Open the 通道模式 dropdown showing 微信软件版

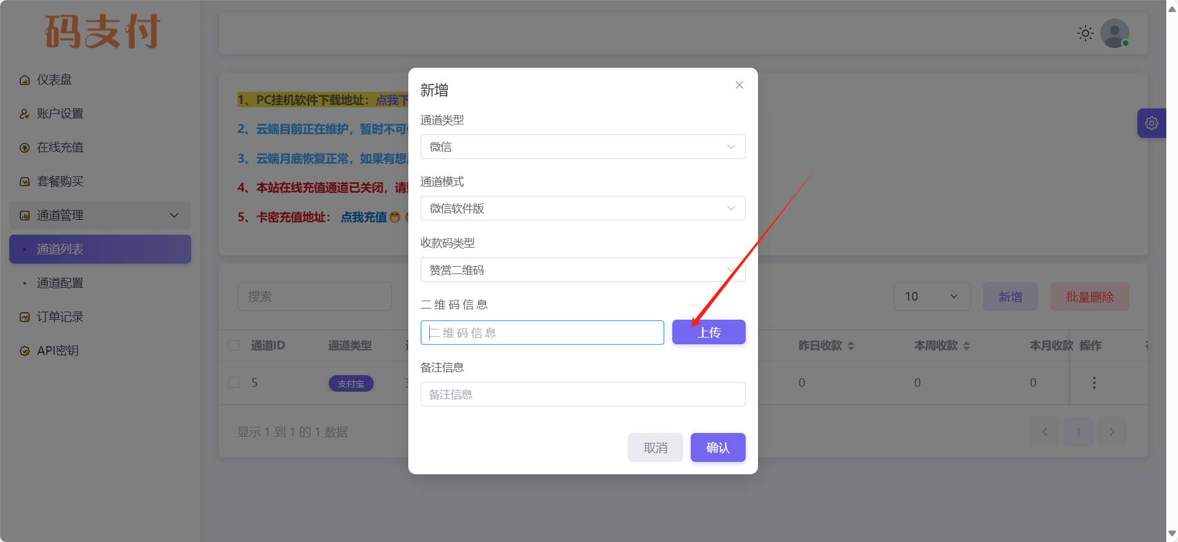point(583,208)
